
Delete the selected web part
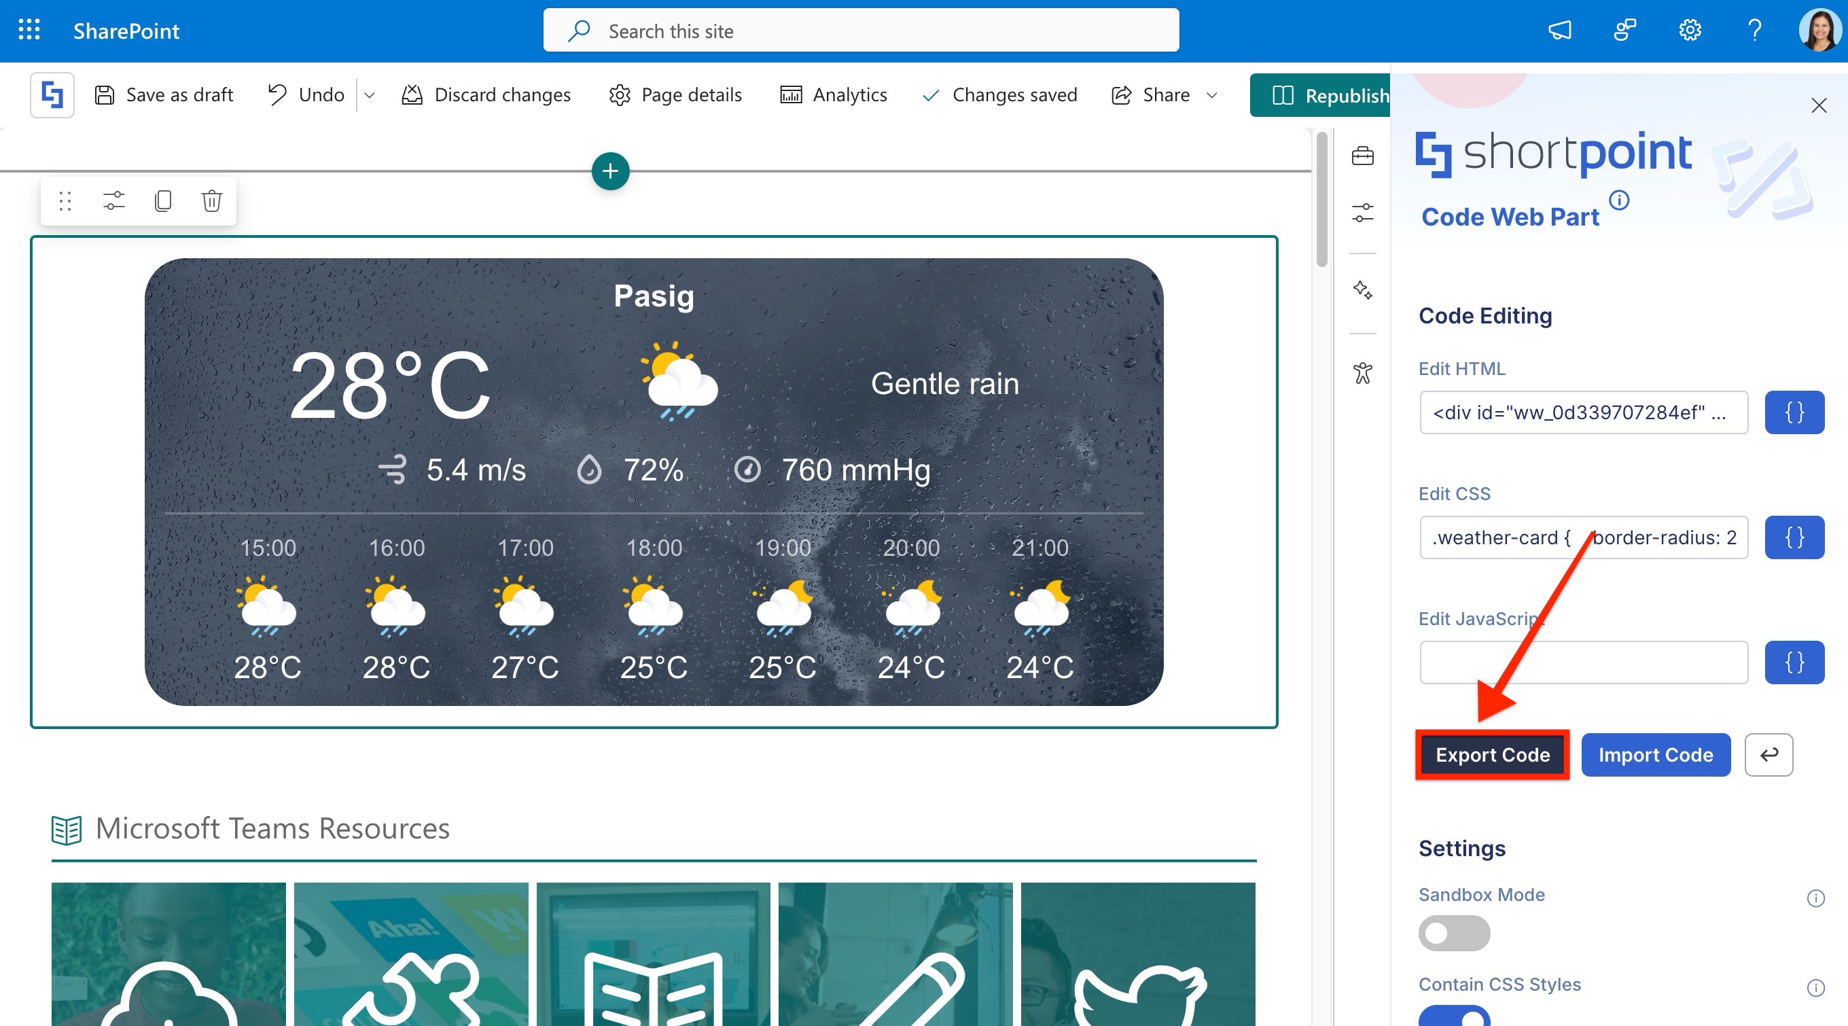[x=211, y=201]
